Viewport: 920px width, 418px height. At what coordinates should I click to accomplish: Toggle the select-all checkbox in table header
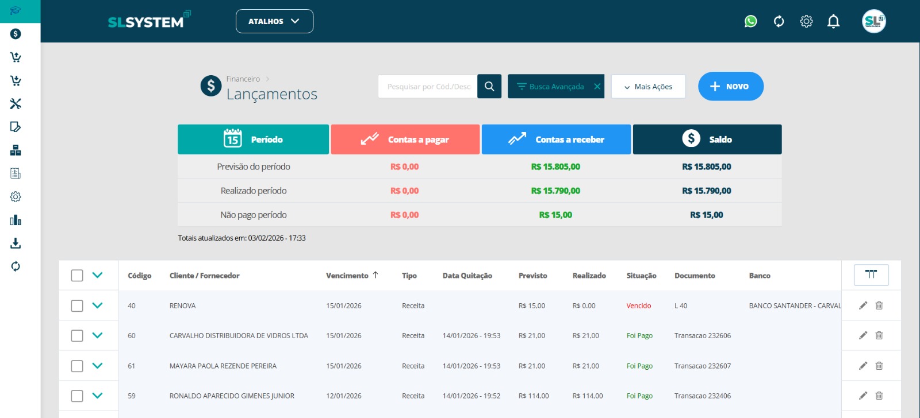pyautogui.click(x=77, y=276)
